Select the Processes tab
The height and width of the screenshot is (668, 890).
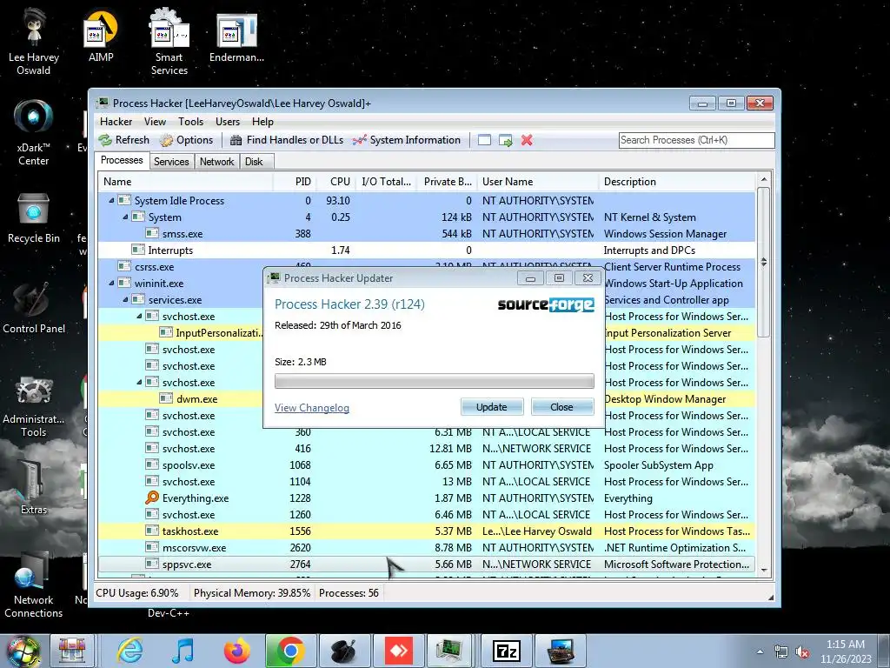click(x=122, y=160)
